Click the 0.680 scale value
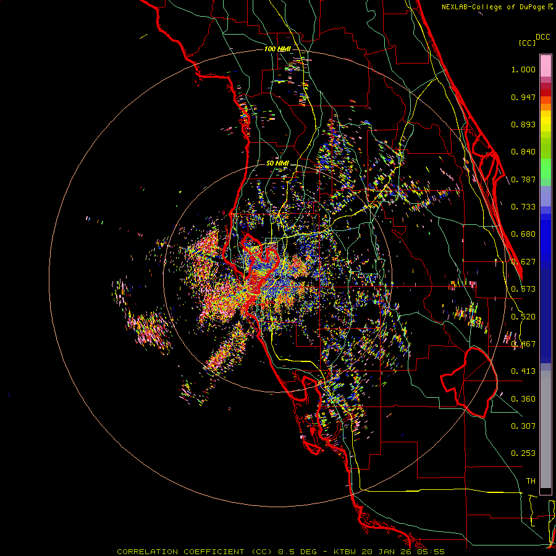Image resolution: width=556 pixels, height=556 pixels. coord(523,234)
